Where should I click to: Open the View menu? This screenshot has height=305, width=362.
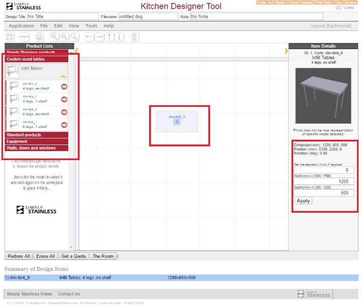(x=74, y=26)
